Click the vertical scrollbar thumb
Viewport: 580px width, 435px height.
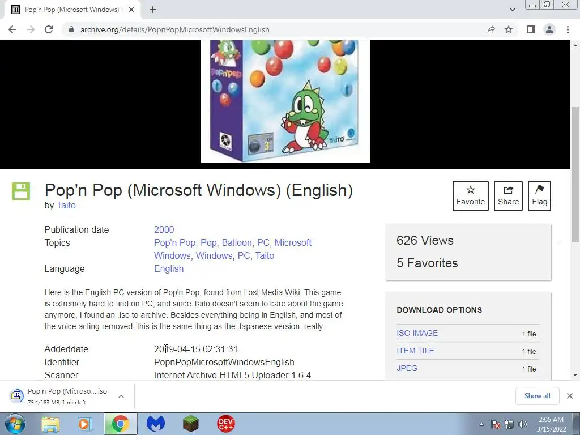coord(575,174)
